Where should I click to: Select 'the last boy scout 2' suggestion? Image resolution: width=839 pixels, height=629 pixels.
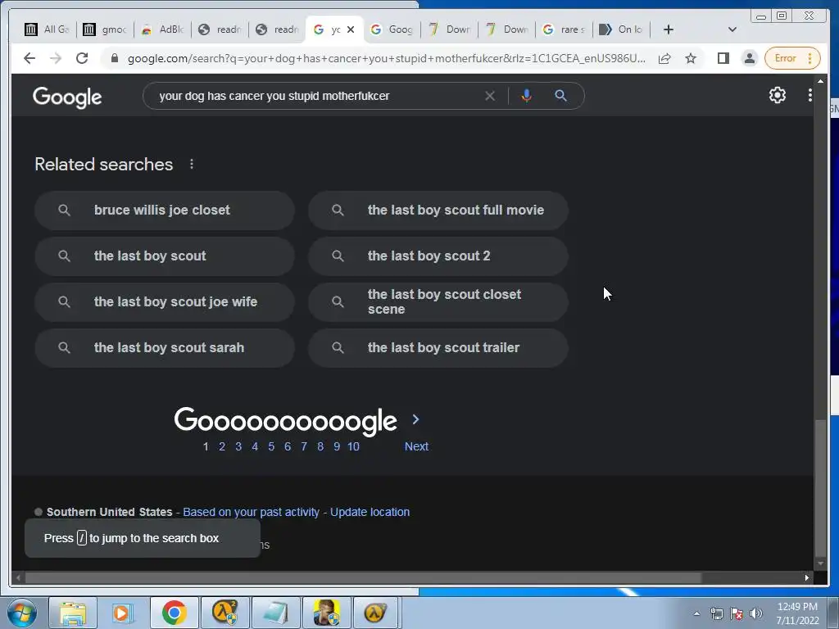coord(438,256)
